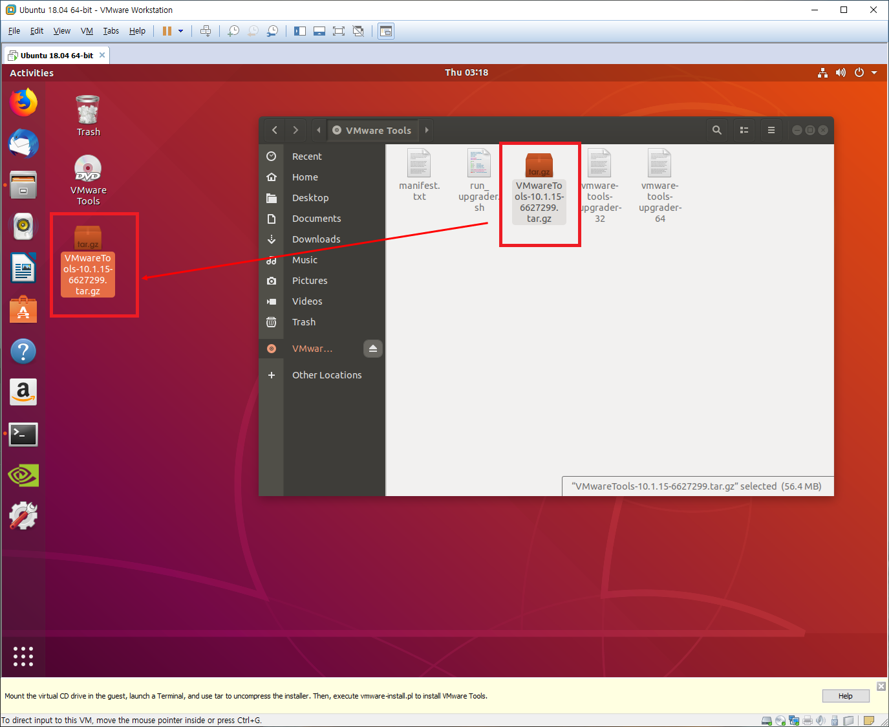Open the Ubuntu system menu arrow
889x727 pixels.
click(x=874, y=72)
